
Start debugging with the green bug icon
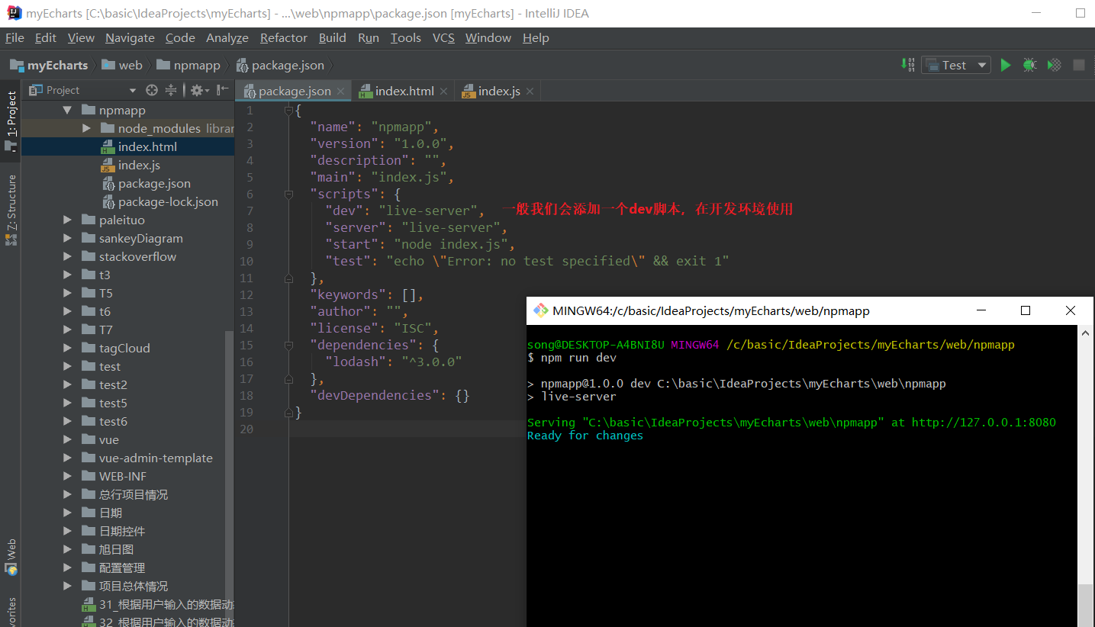click(x=1030, y=66)
